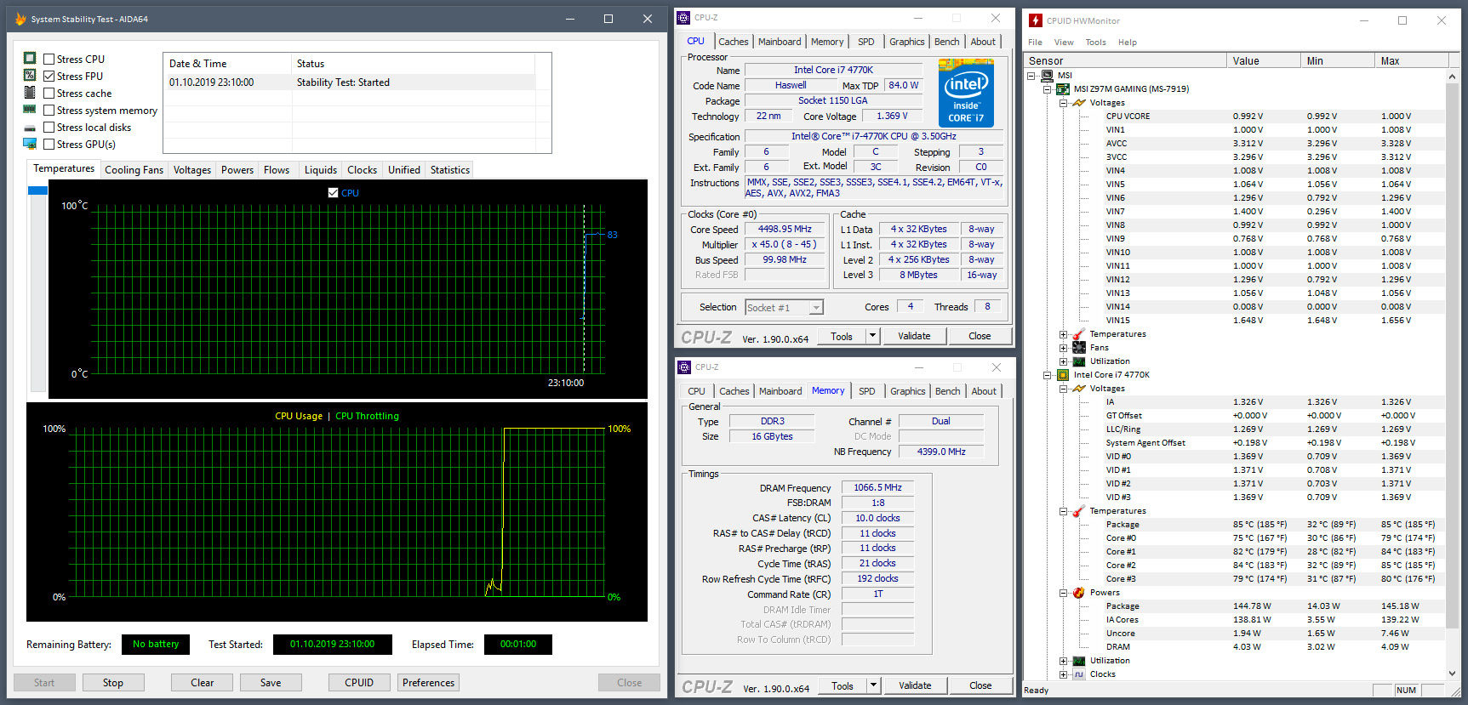
Task: Click the fan icon beside Fans node
Action: point(1079,347)
